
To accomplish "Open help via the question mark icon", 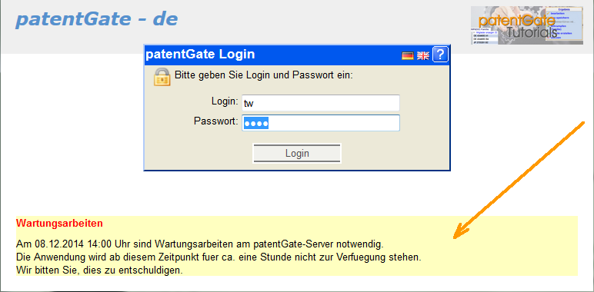I will [440, 55].
